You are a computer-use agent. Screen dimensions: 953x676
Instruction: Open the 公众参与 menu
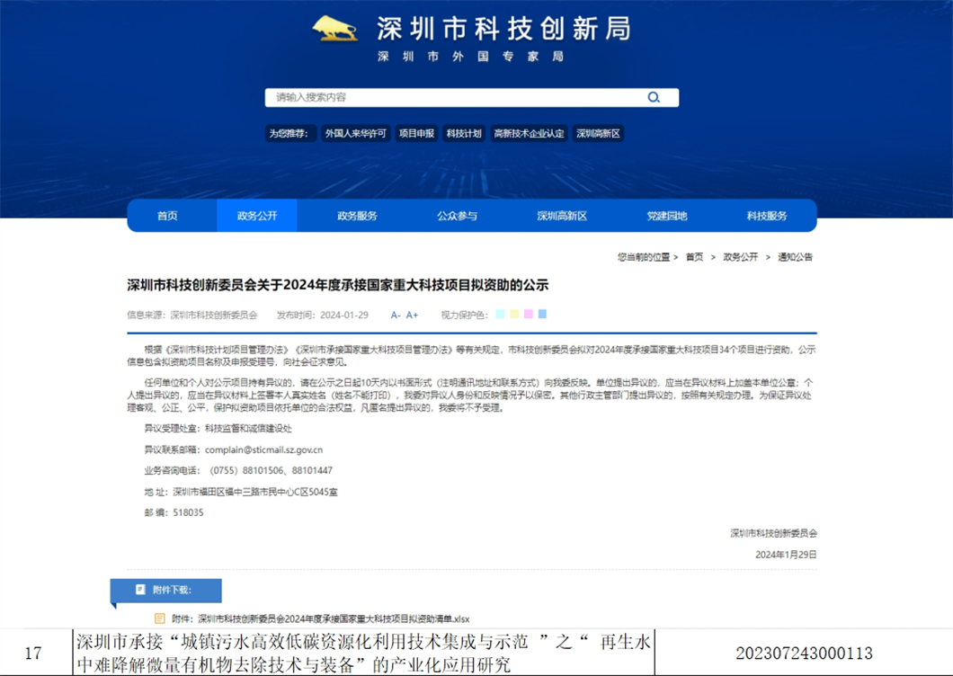[x=459, y=216]
